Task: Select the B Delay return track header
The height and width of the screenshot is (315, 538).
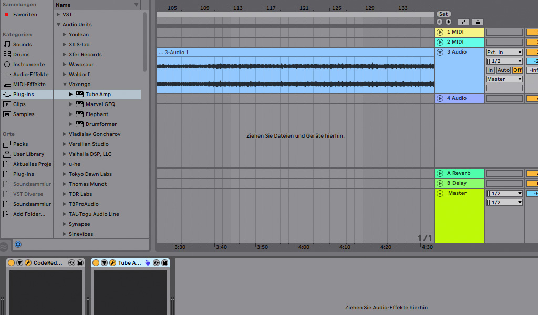Action: [459, 183]
